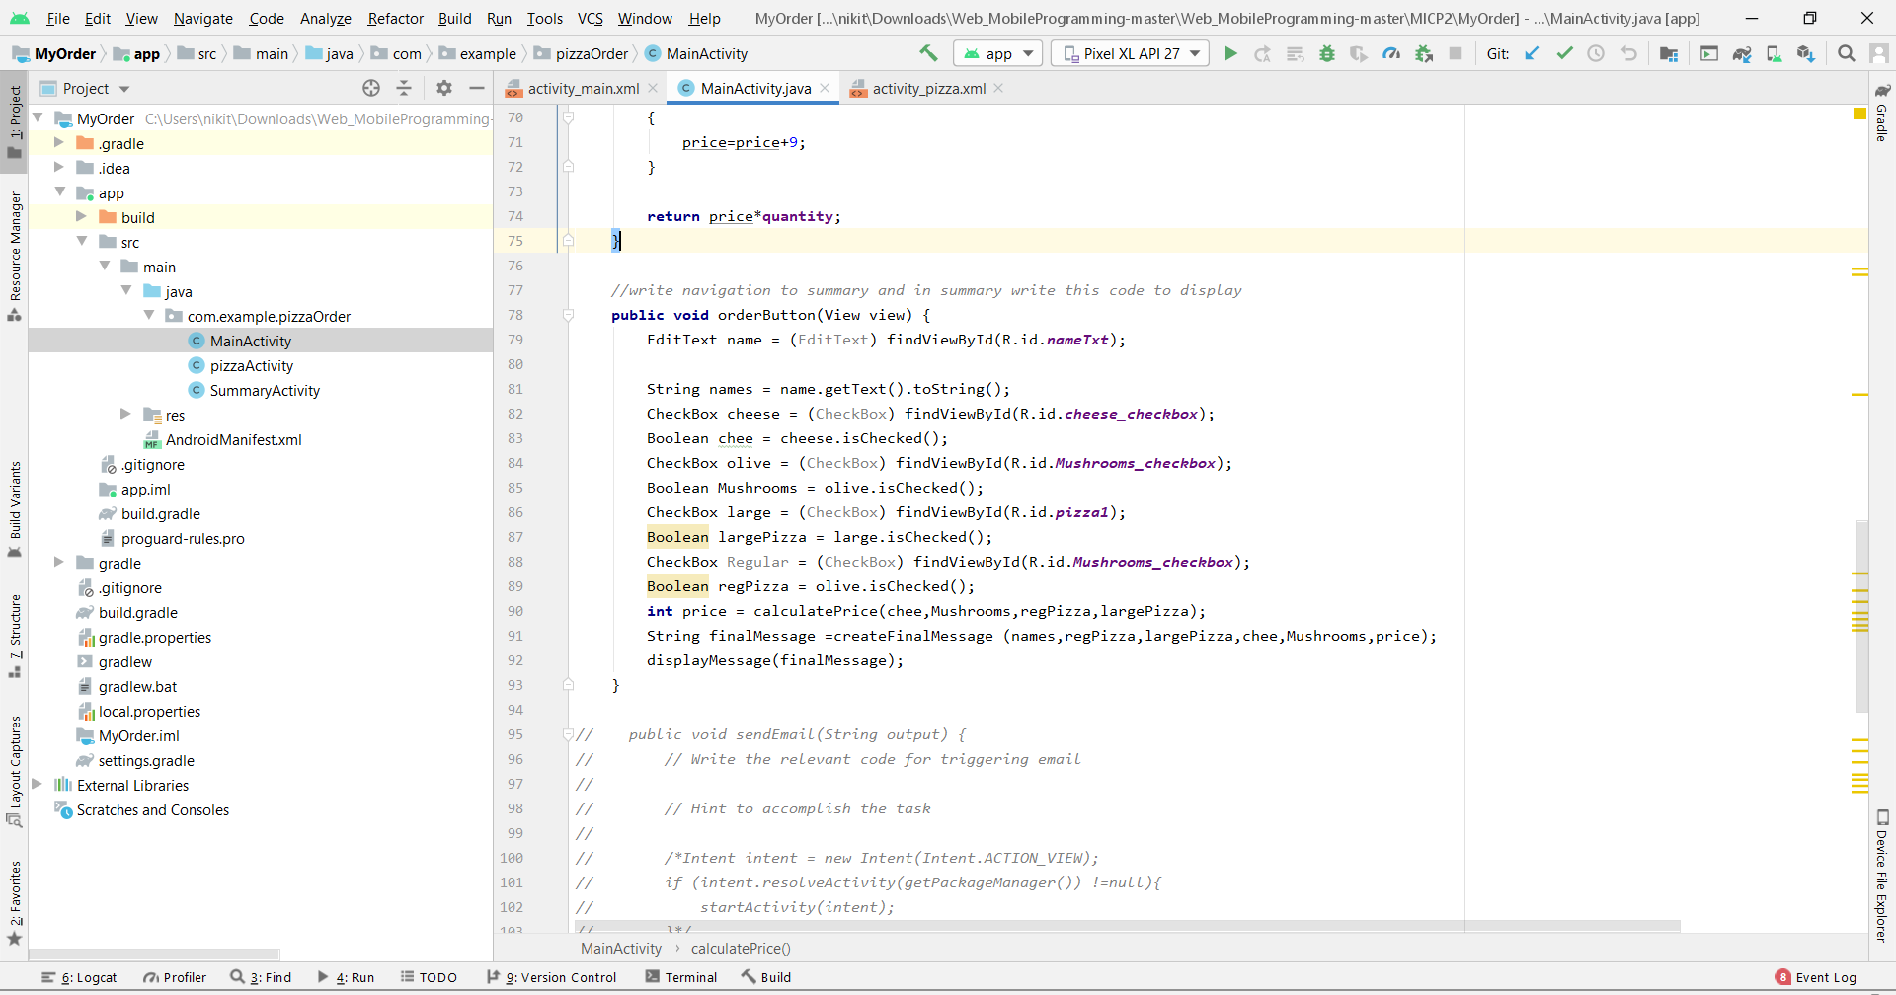Expand the External Libraries node
Screen dimensions: 1896x995
tap(38, 784)
